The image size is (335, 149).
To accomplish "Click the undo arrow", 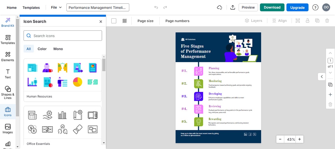I will pyautogui.click(x=156, y=8).
